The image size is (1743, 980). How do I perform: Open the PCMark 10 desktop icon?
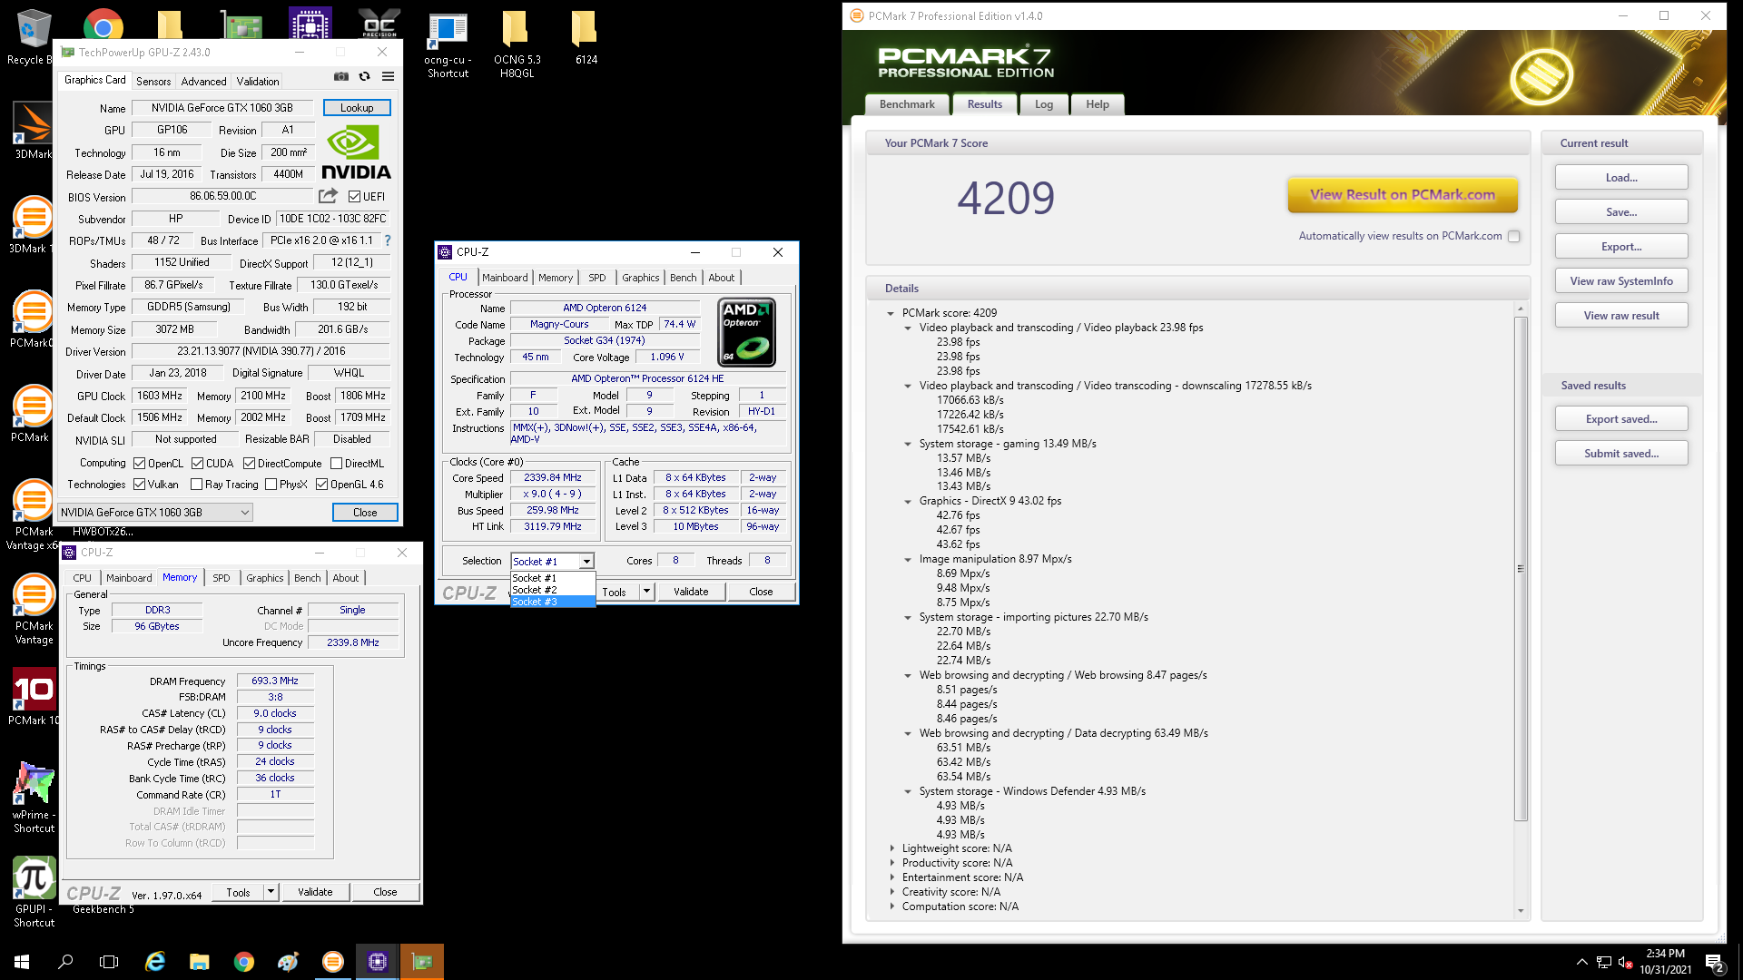click(x=33, y=697)
